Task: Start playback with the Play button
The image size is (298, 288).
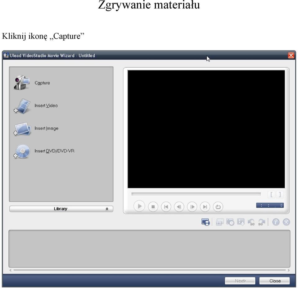Action: [139, 206]
